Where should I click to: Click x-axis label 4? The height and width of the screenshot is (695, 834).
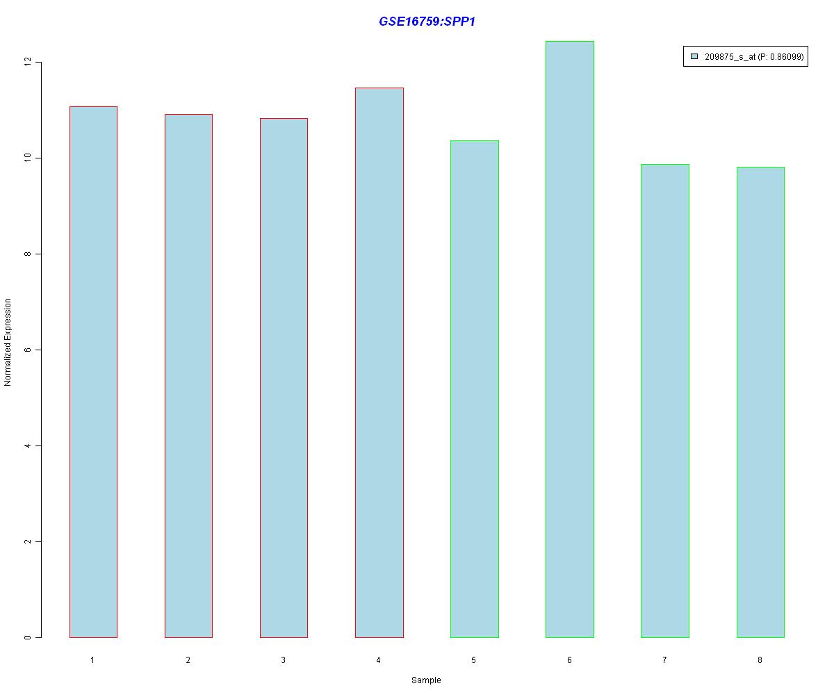coord(378,660)
